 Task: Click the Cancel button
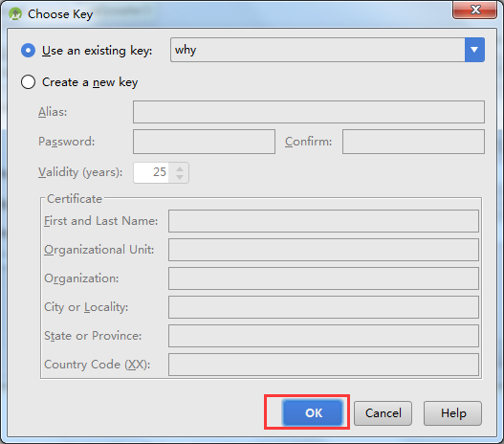tap(383, 413)
